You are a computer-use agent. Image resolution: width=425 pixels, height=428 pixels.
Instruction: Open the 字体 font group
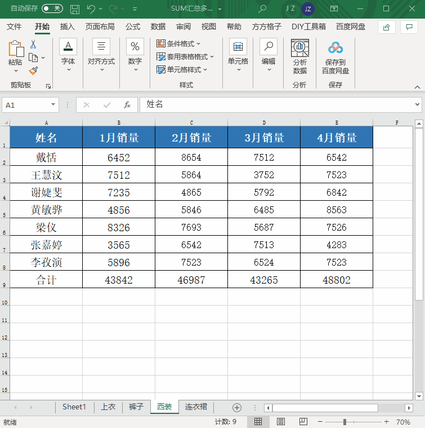(x=68, y=55)
